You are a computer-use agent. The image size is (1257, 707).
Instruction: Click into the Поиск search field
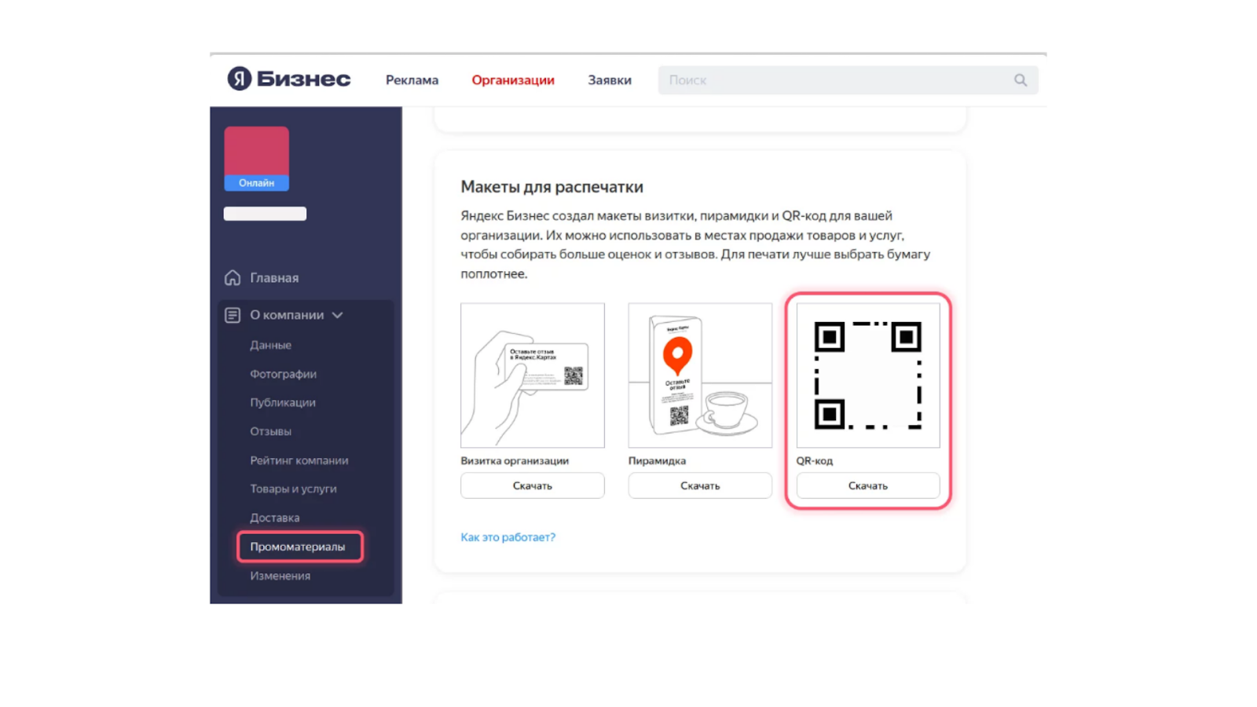pos(848,80)
